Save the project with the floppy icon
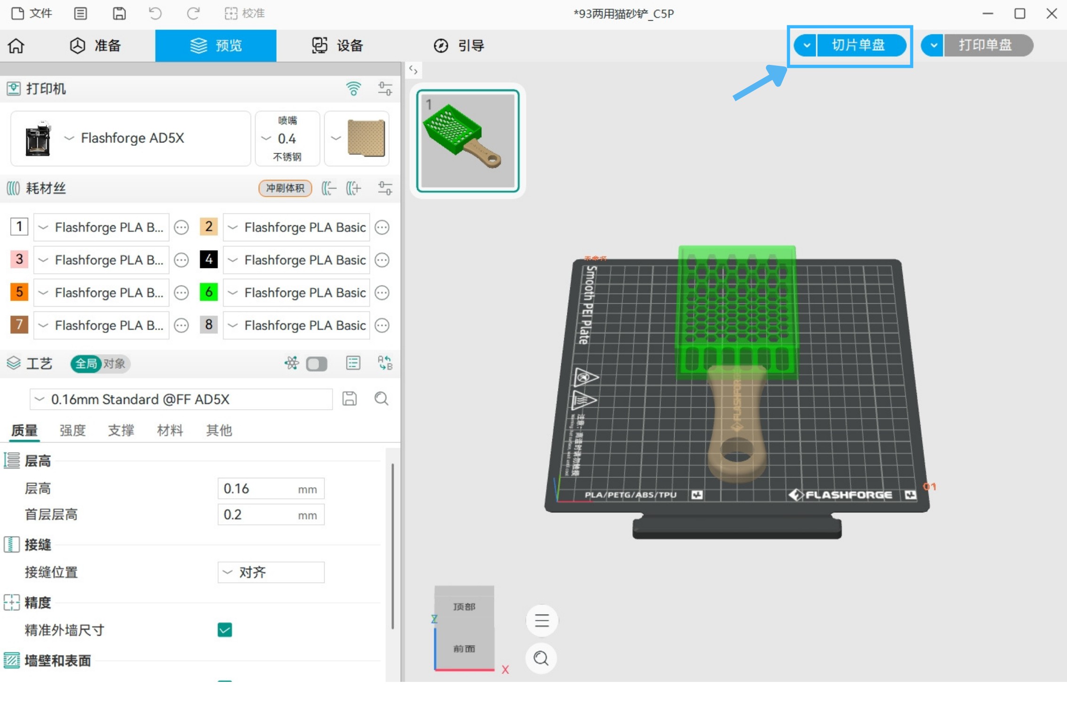 (x=119, y=13)
